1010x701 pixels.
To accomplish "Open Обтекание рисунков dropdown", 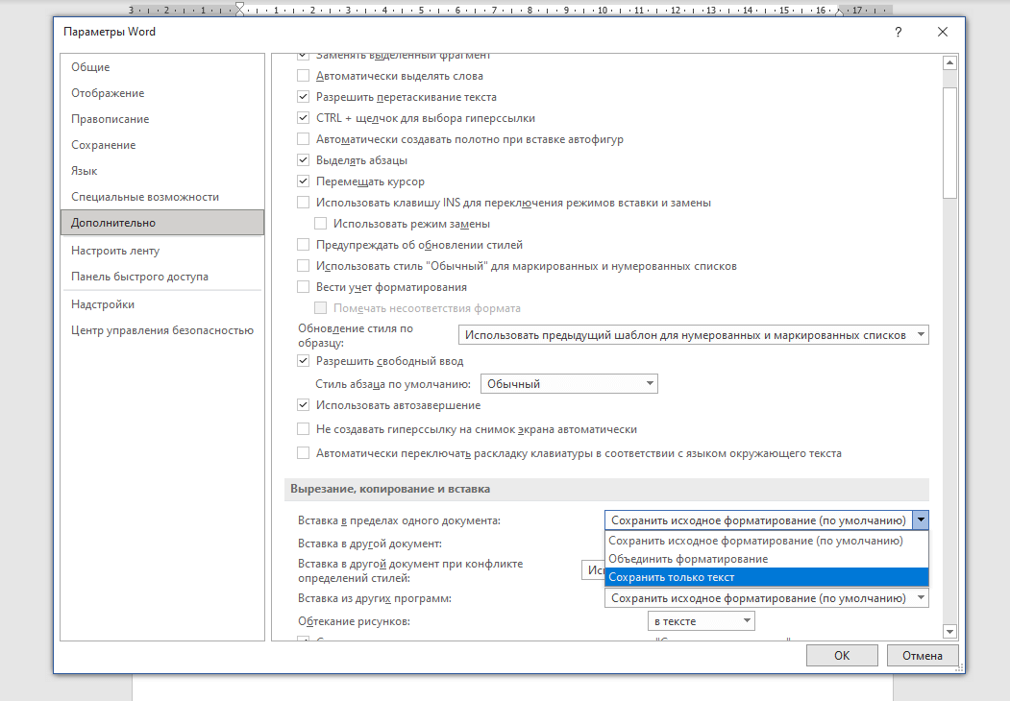I will point(701,621).
